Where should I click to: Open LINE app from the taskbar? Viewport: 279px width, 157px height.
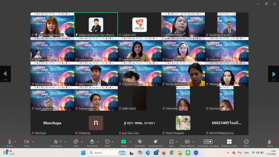coord(188,153)
